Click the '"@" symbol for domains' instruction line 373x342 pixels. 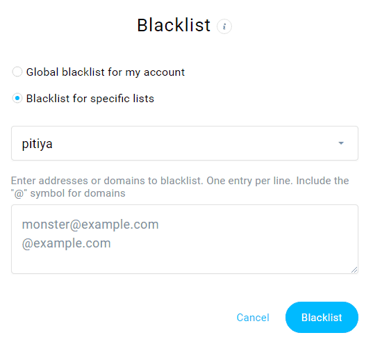[68, 193]
